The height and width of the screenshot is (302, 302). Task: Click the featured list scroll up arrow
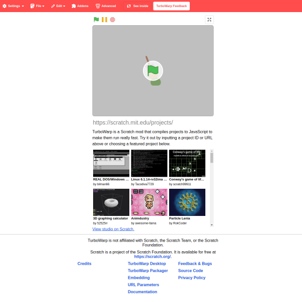pyautogui.click(x=212, y=151)
